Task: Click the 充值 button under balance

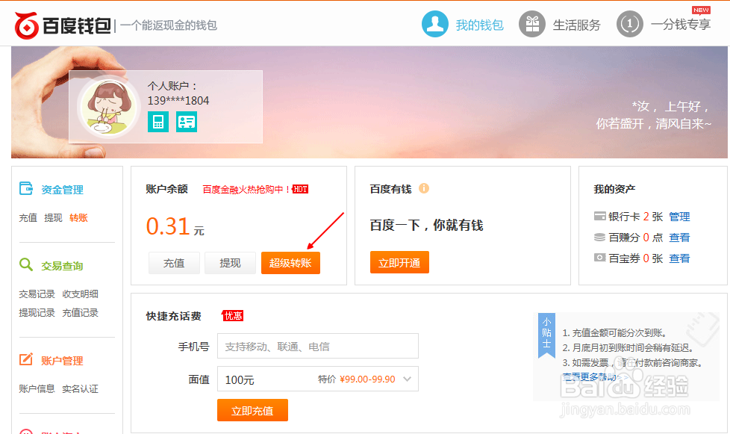Action: tap(174, 263)
